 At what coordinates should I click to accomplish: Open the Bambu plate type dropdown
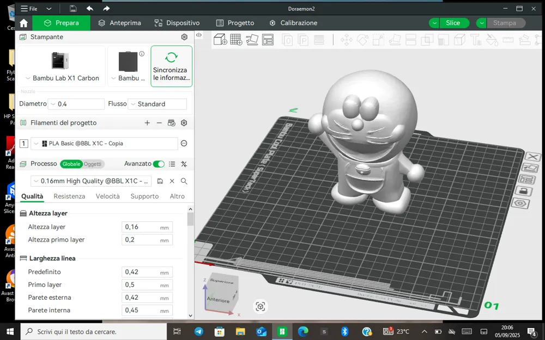128,66
